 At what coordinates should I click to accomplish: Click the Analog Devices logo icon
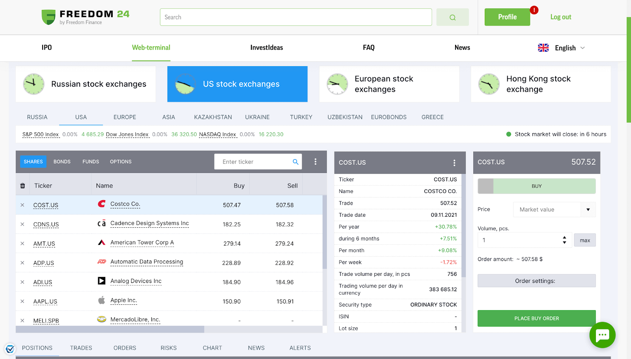(102, 281)
